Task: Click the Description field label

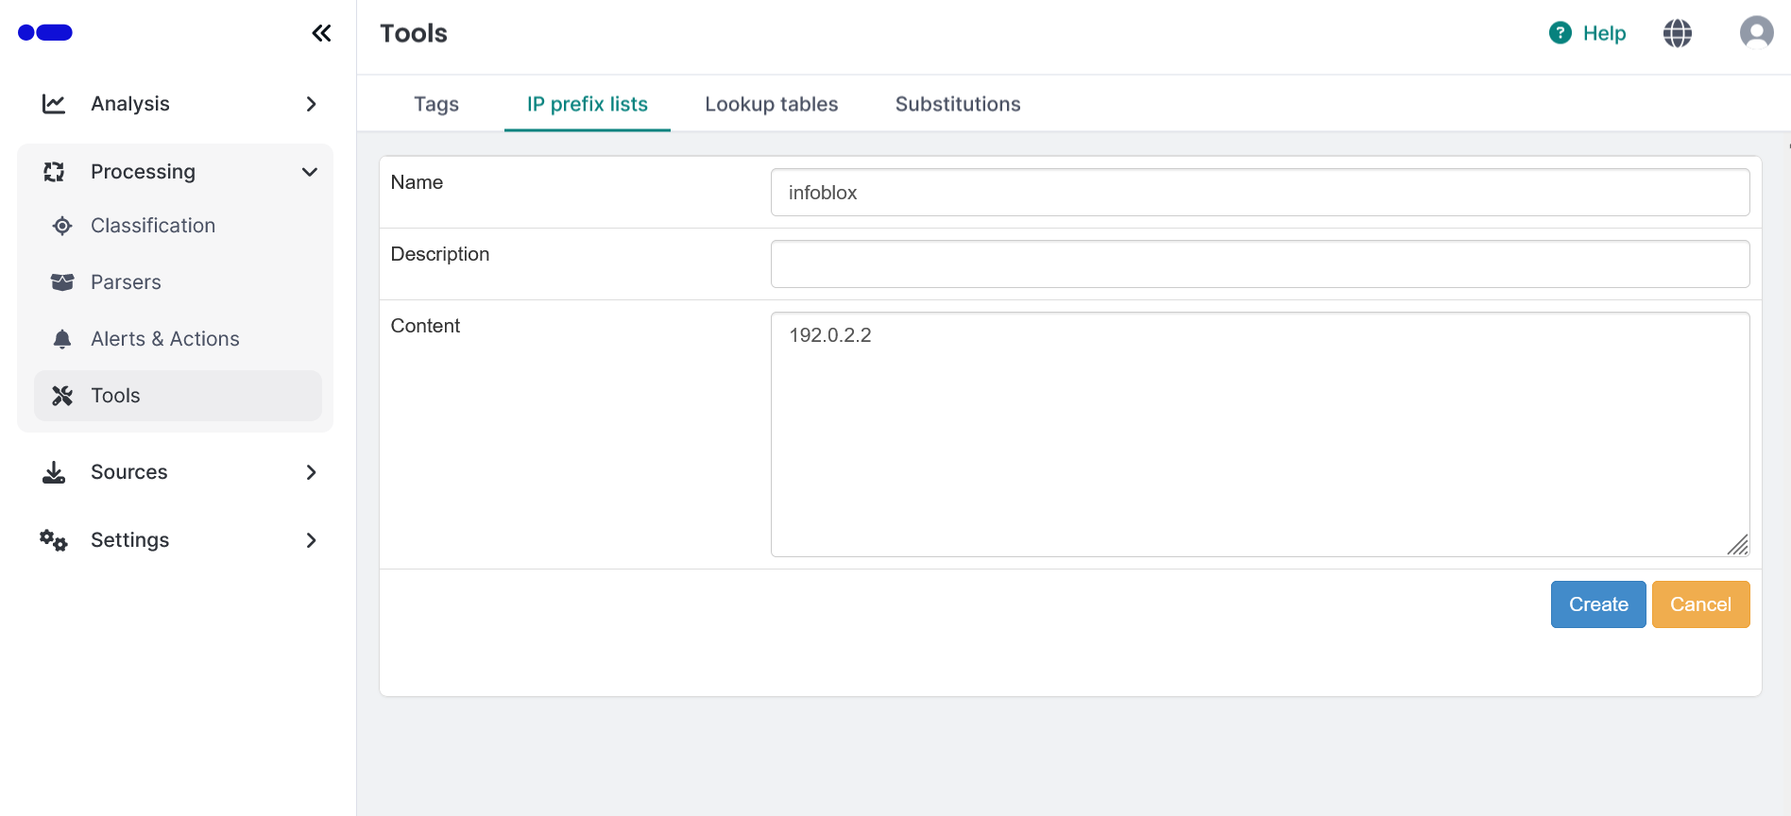Action: 440,254
